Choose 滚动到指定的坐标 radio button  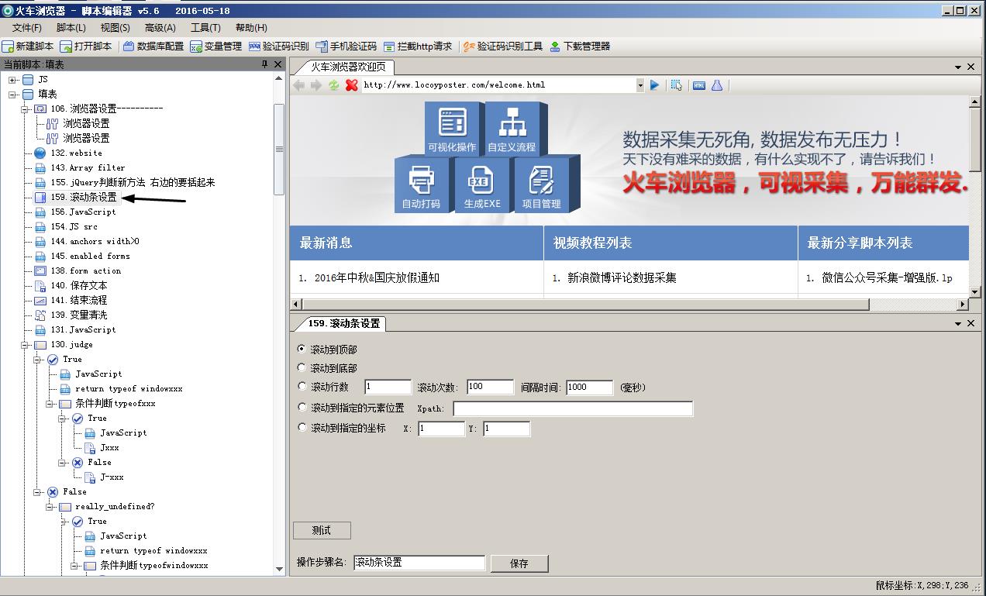tap(302, 427)
